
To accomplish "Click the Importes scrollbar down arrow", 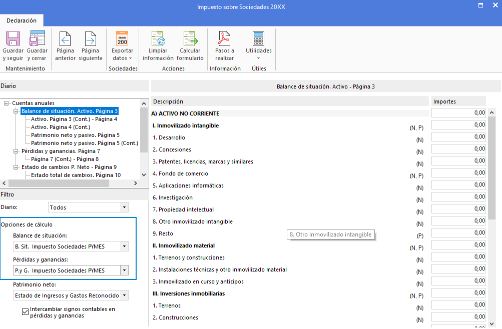I will (x=492, y=323).
